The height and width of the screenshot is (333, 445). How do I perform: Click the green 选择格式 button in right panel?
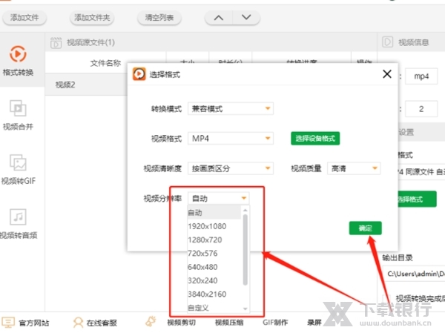click(x=416, y=199)
